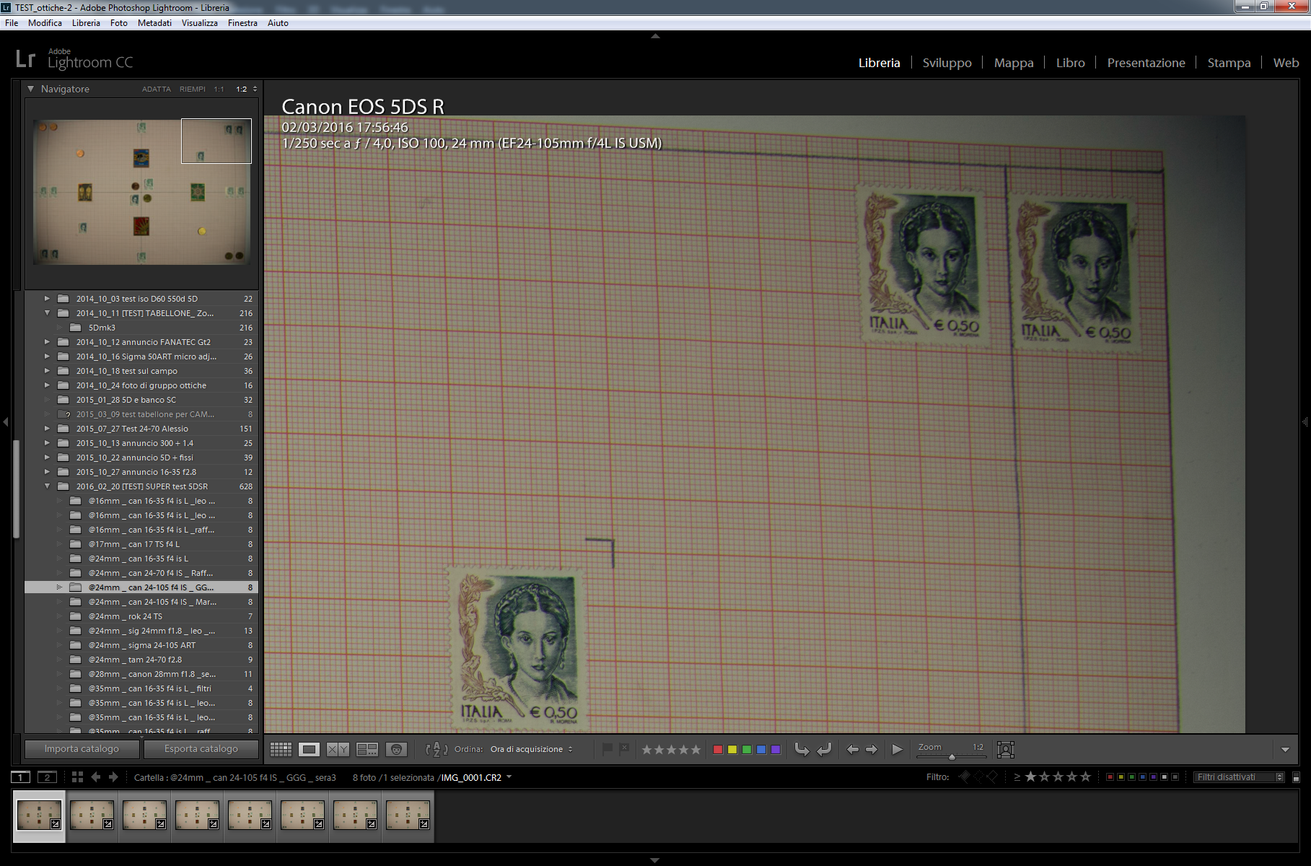
Task: Open navigator zoom ratio 1:2 popup
Action: click(x=255, y=89)
